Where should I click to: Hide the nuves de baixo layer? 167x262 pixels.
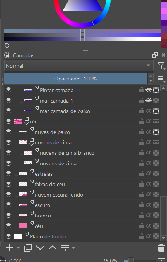pyautogui.click(x=9, y=132)
